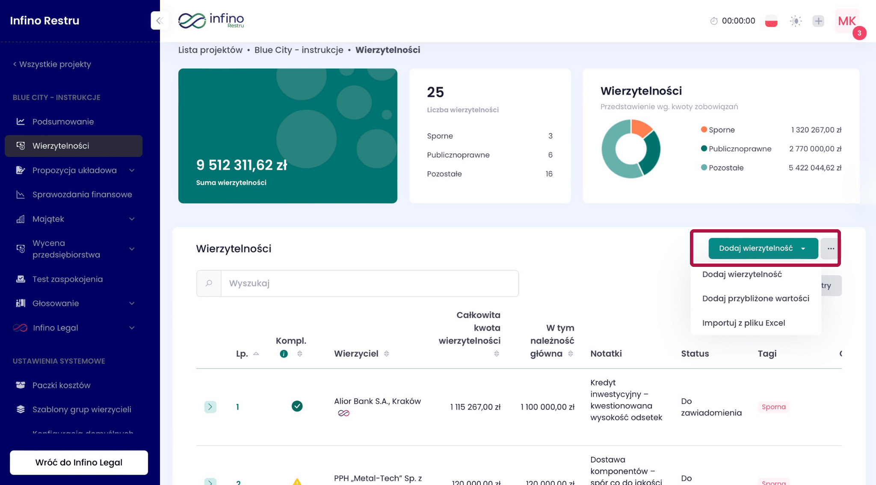Click Wróć do Infino Legal button

79,462
